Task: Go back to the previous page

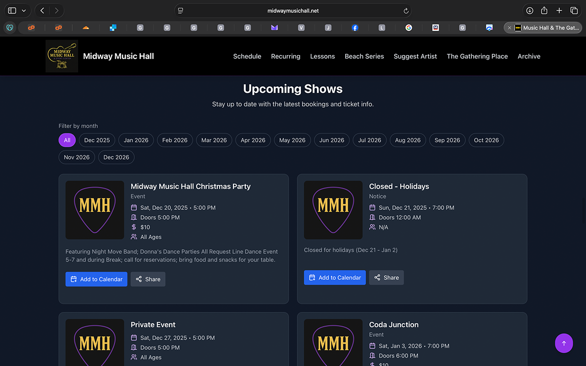Action: 42,10
